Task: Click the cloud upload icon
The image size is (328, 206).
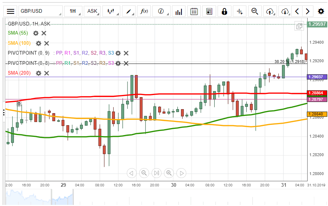Action: pyautogui.click(x=270, y=11)
